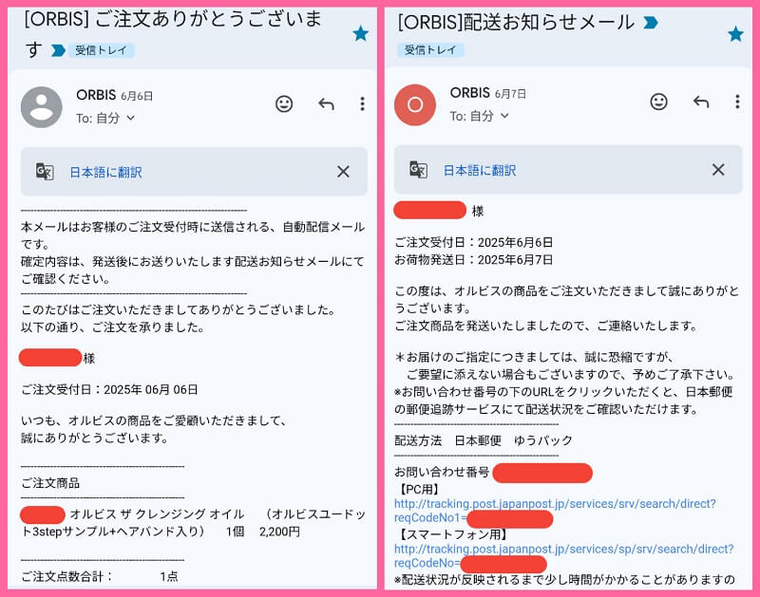Click 日本語に翻訳 in right email
The width and height of the screenshot is (760, 597).
pyautogui.click(x=480, y=171)
